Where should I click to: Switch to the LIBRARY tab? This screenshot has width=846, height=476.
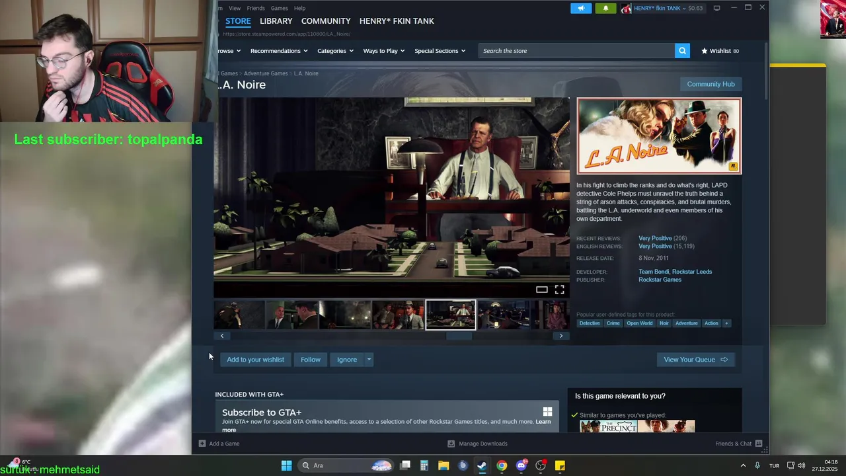pyautogui.click(x=276, y=21)
